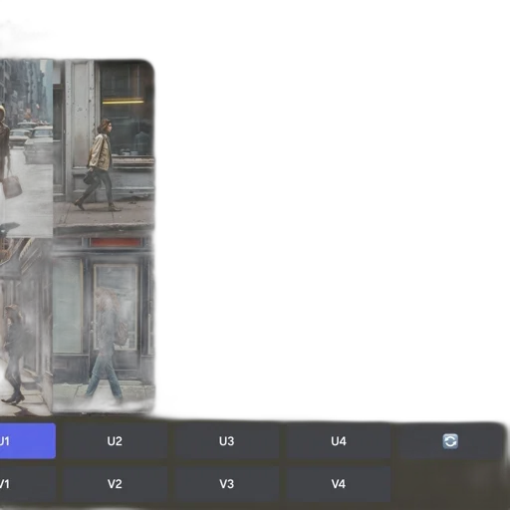
Task: Click the yellow light in the storefront window
Action: click(123, 101)
